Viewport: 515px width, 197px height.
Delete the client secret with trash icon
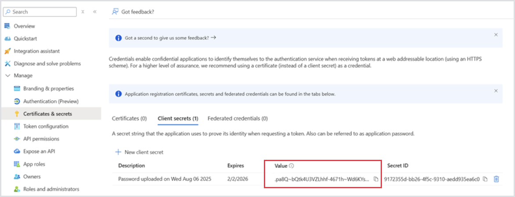pos(496,179)
